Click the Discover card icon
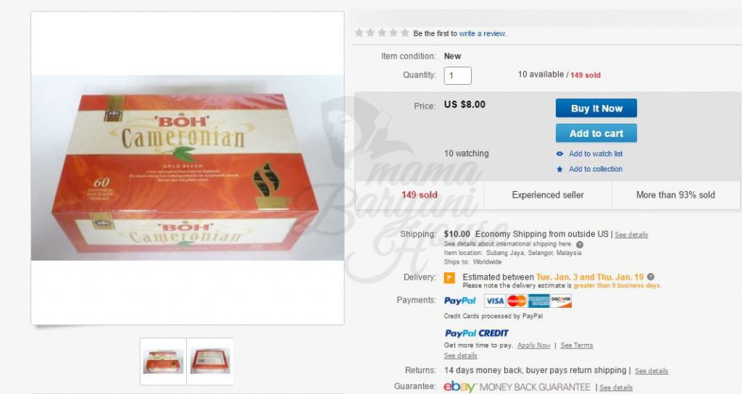742x394 pixels. pyautogui.click(x=561, y=301)
